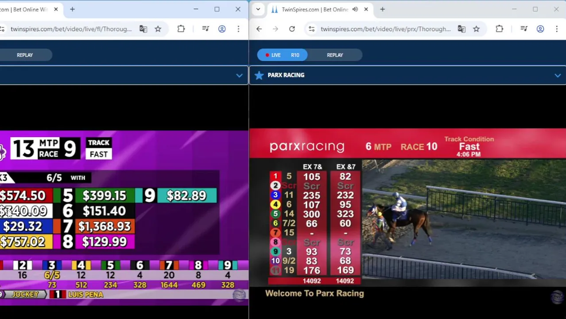The width and height of the screenshot is (566, 319).
Task: Open tab search dropdown in right window
Action: pyautogui.click(x=258, y=9)
